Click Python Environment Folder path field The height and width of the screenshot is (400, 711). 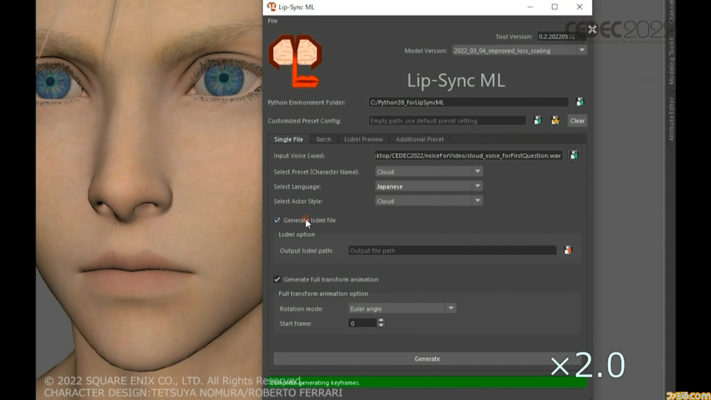[x=469, y=102]
